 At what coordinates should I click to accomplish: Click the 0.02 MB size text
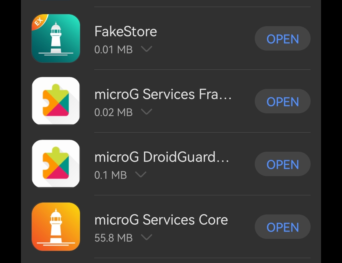(113, 112)
